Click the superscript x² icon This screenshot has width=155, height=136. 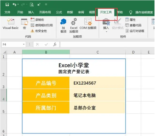39,4
